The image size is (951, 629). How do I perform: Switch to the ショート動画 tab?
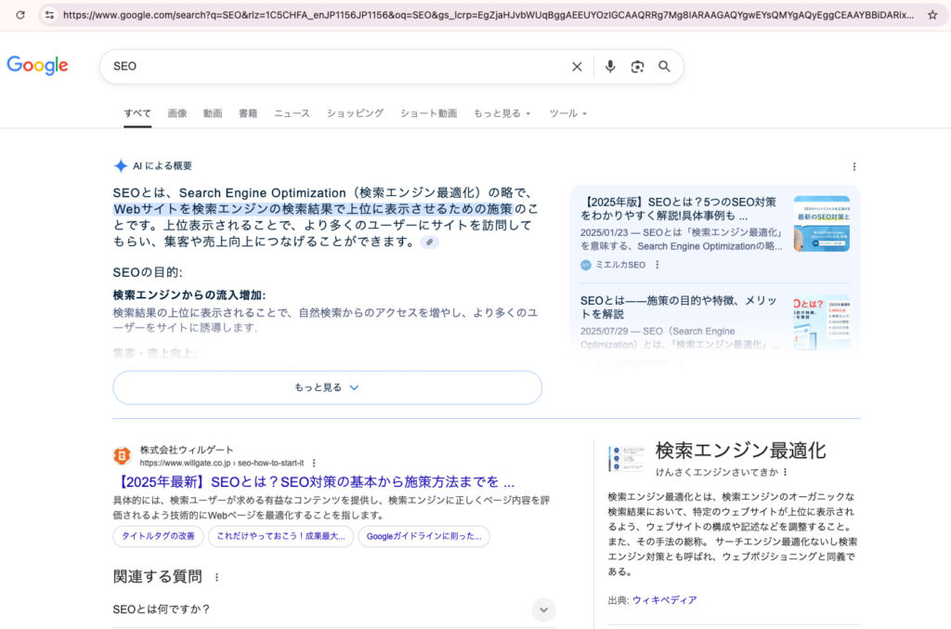point(428,113)
